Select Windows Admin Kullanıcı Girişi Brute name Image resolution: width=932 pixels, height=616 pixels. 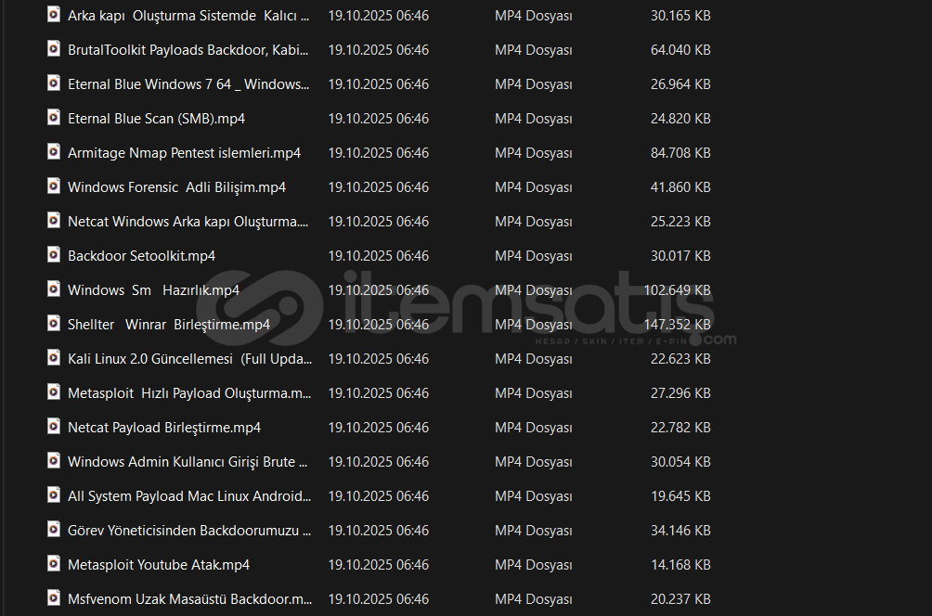(188, 462)
